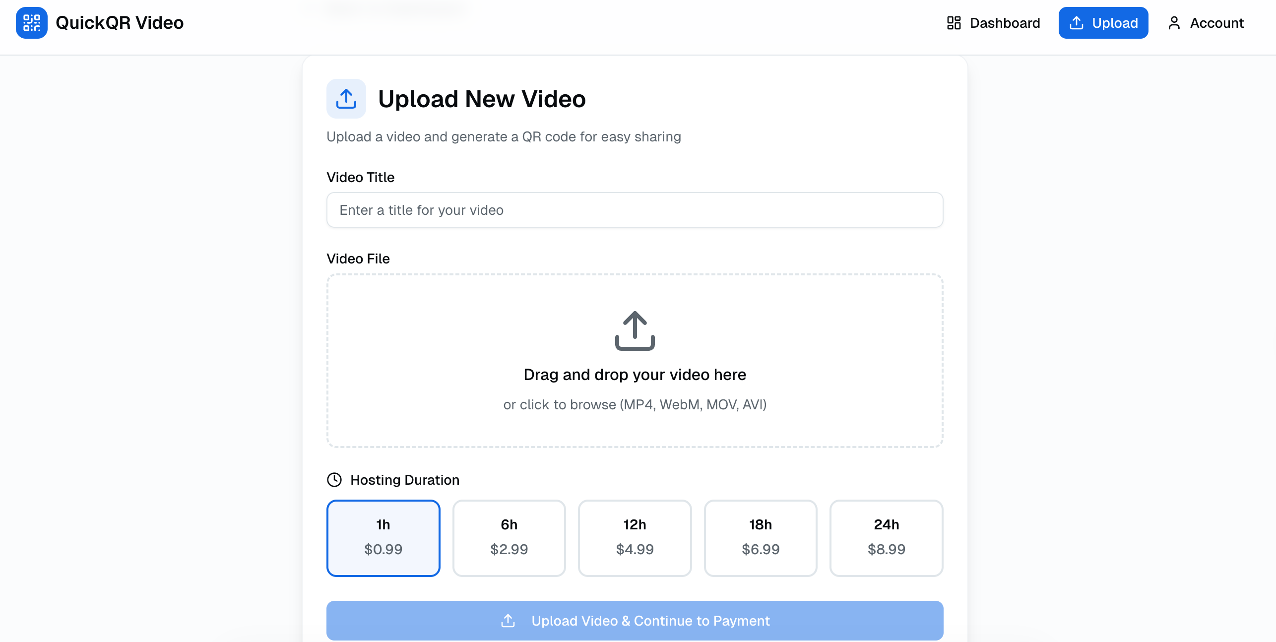Keep the 1h duration selected by clicking it
The height and width of the screenshot is (642, 1276).
coord(383,538)
